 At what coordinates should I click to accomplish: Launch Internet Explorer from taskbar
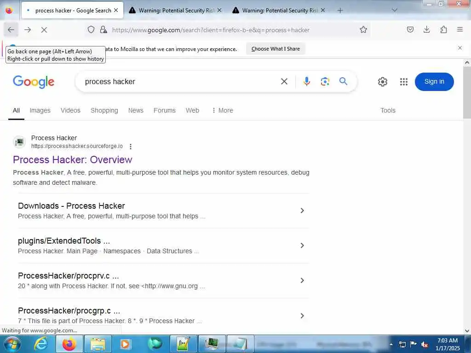point(41,344)
